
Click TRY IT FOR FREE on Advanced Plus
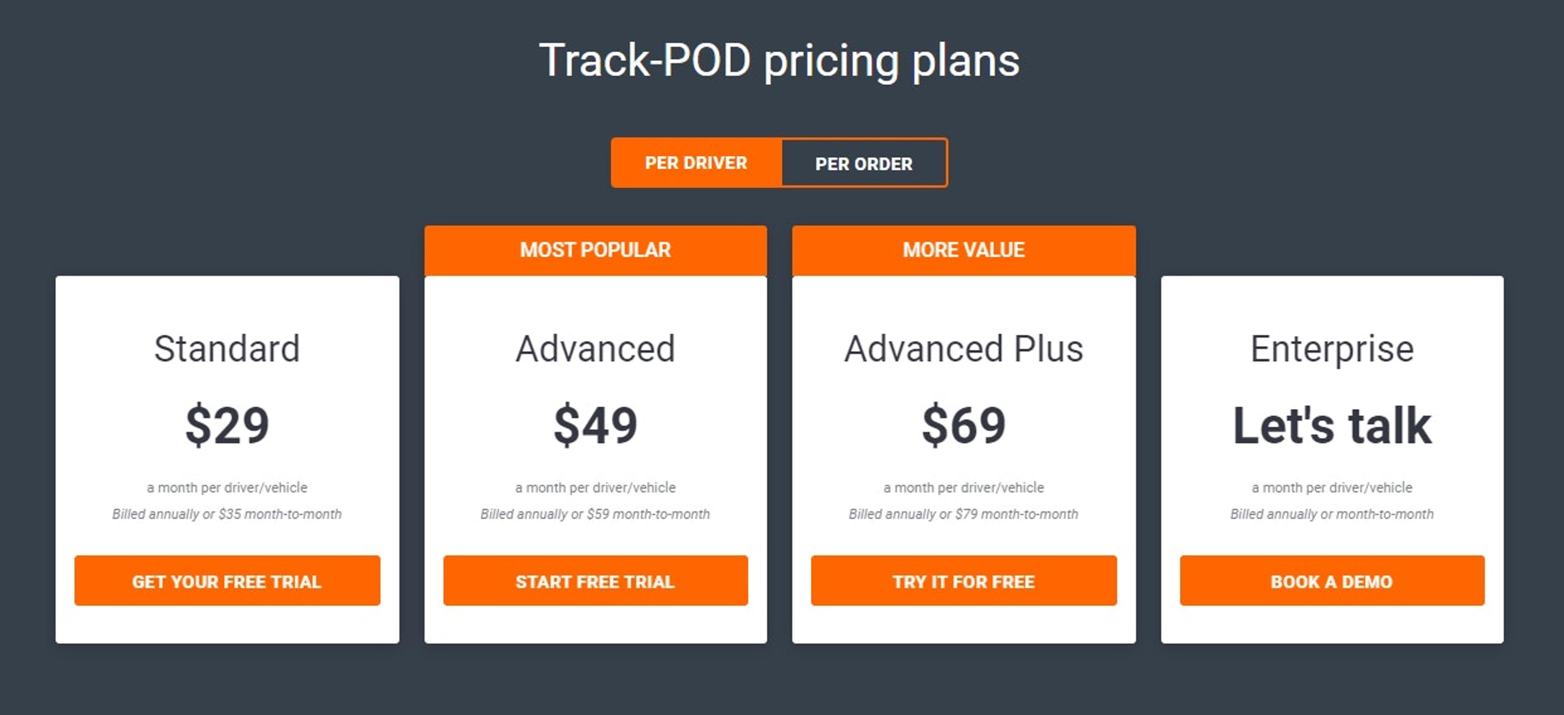pos(963,581)
